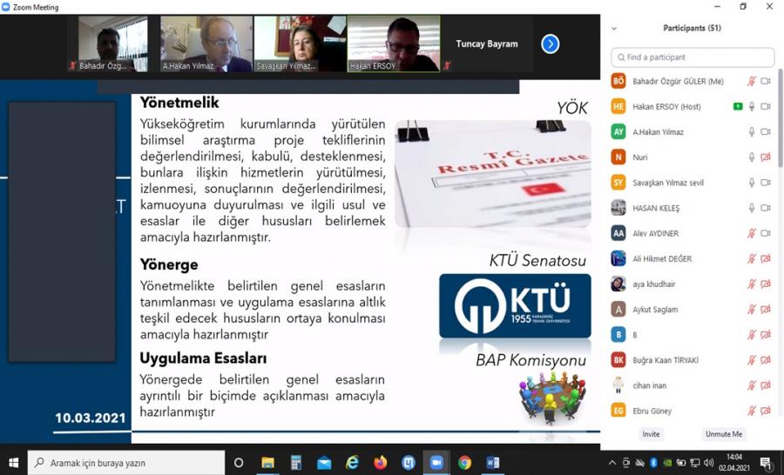Click the Invite button
This screenshot has height=475, width=784.
click(x=651, y=434)
